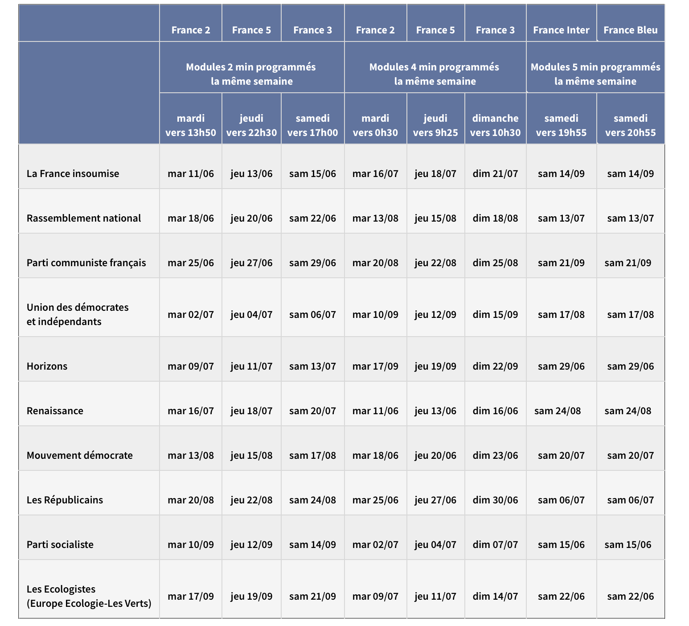Select 'Union des démocrates et indépendants' label
Image resolution: width=689 pixels, height=626 pixels.
pos(78,314)
